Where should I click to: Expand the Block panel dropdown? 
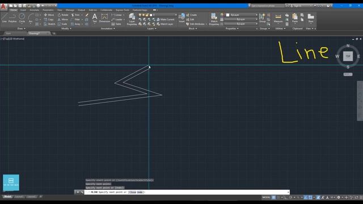pyautogui.click(x=193, y=28)
